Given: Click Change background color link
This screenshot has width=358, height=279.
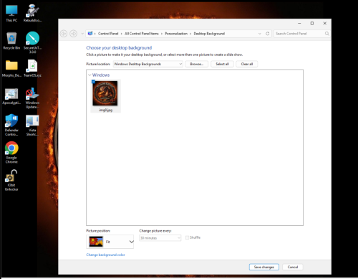Looking at the screenshot, I should point(105,255).
